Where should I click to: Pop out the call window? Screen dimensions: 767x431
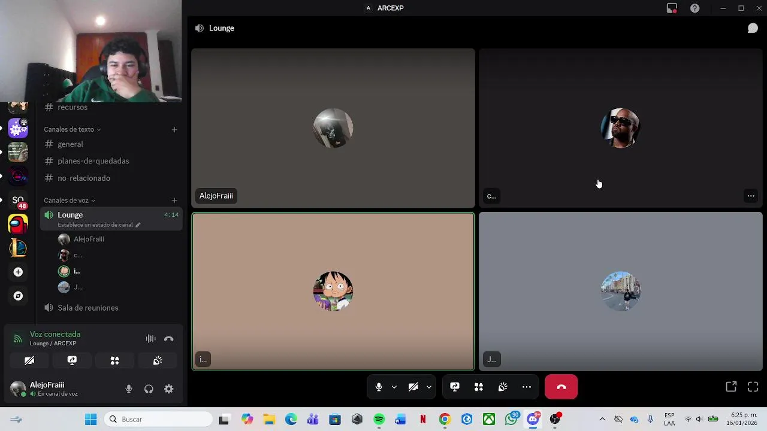coord(731,387)
